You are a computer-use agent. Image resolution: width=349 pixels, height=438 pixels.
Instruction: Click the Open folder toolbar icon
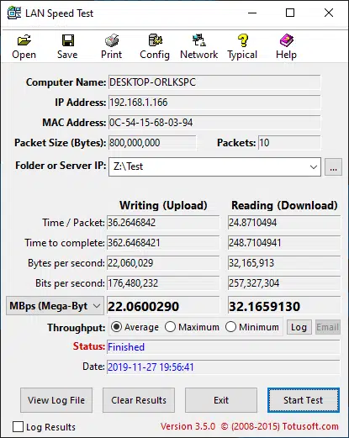tap(24, 40)
